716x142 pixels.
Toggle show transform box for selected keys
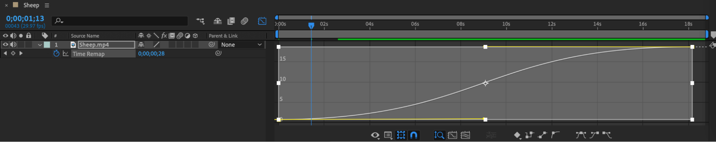click(401, 135)
